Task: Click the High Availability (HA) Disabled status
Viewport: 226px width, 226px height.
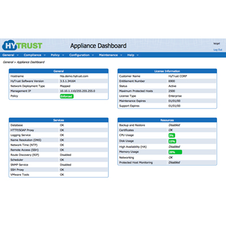Action: pos(174,146)
